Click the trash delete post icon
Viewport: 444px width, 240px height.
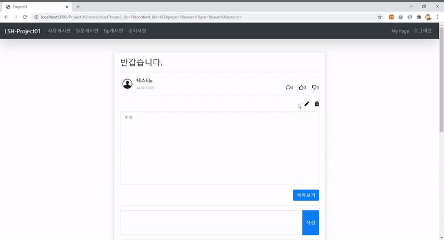click(x=317, y=104)
